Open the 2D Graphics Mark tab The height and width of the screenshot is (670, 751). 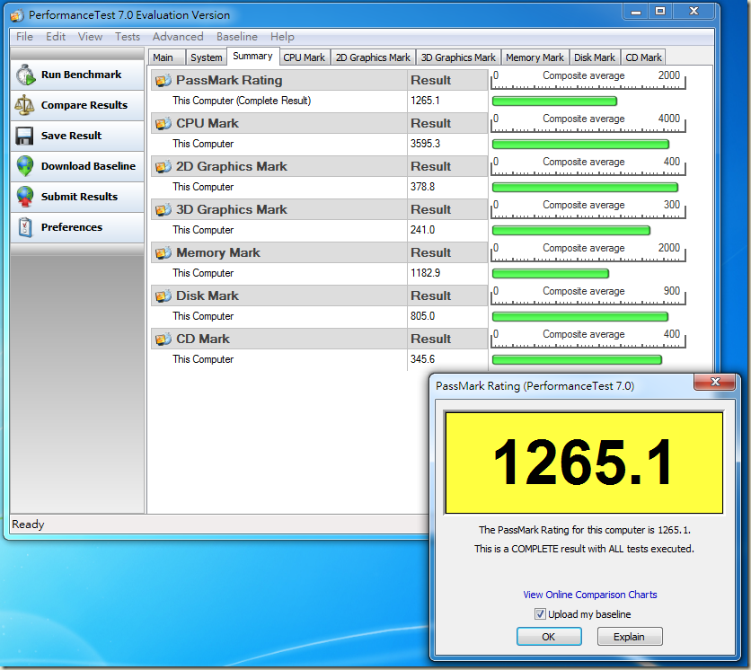tap(373, 57)
